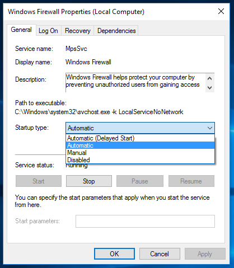Stop the Windows Firewall service
234x268 pixels.
click(x=89, y=181)
